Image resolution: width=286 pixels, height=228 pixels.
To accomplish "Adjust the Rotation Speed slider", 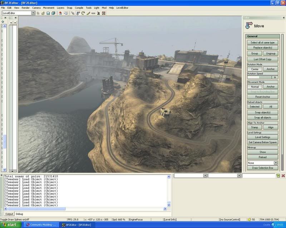I will [x=259, y=77].
